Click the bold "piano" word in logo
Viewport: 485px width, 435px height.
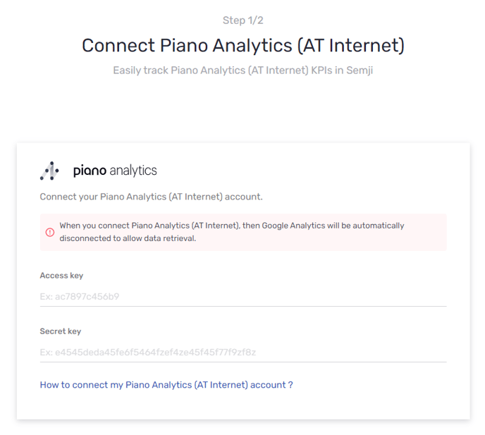click(90, 171)
